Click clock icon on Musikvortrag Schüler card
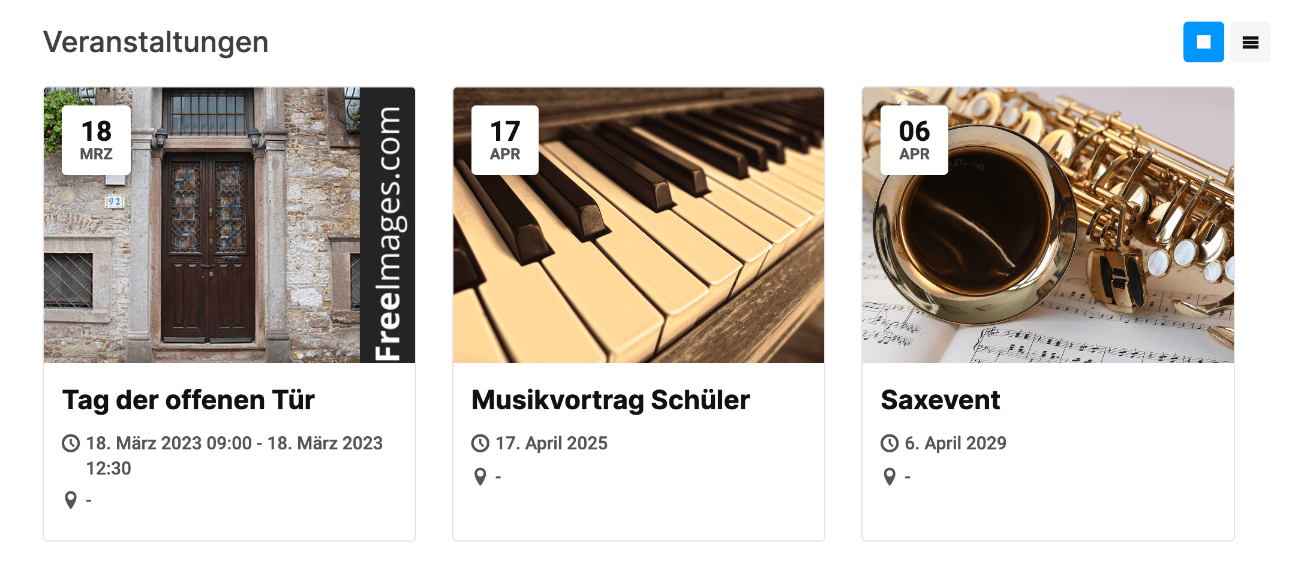 click(480, 443)
